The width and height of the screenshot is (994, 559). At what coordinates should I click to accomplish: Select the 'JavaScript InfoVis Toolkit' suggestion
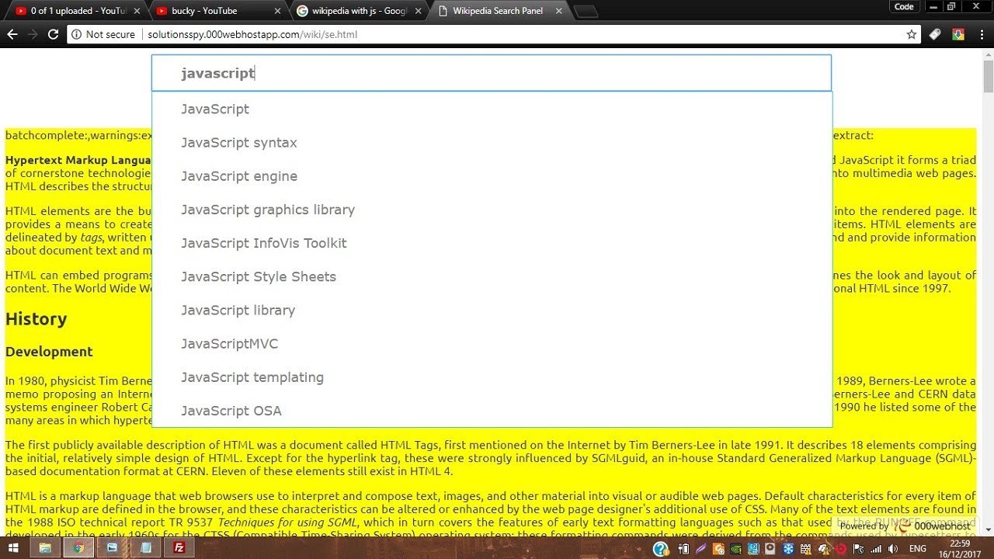click(492, 243)
